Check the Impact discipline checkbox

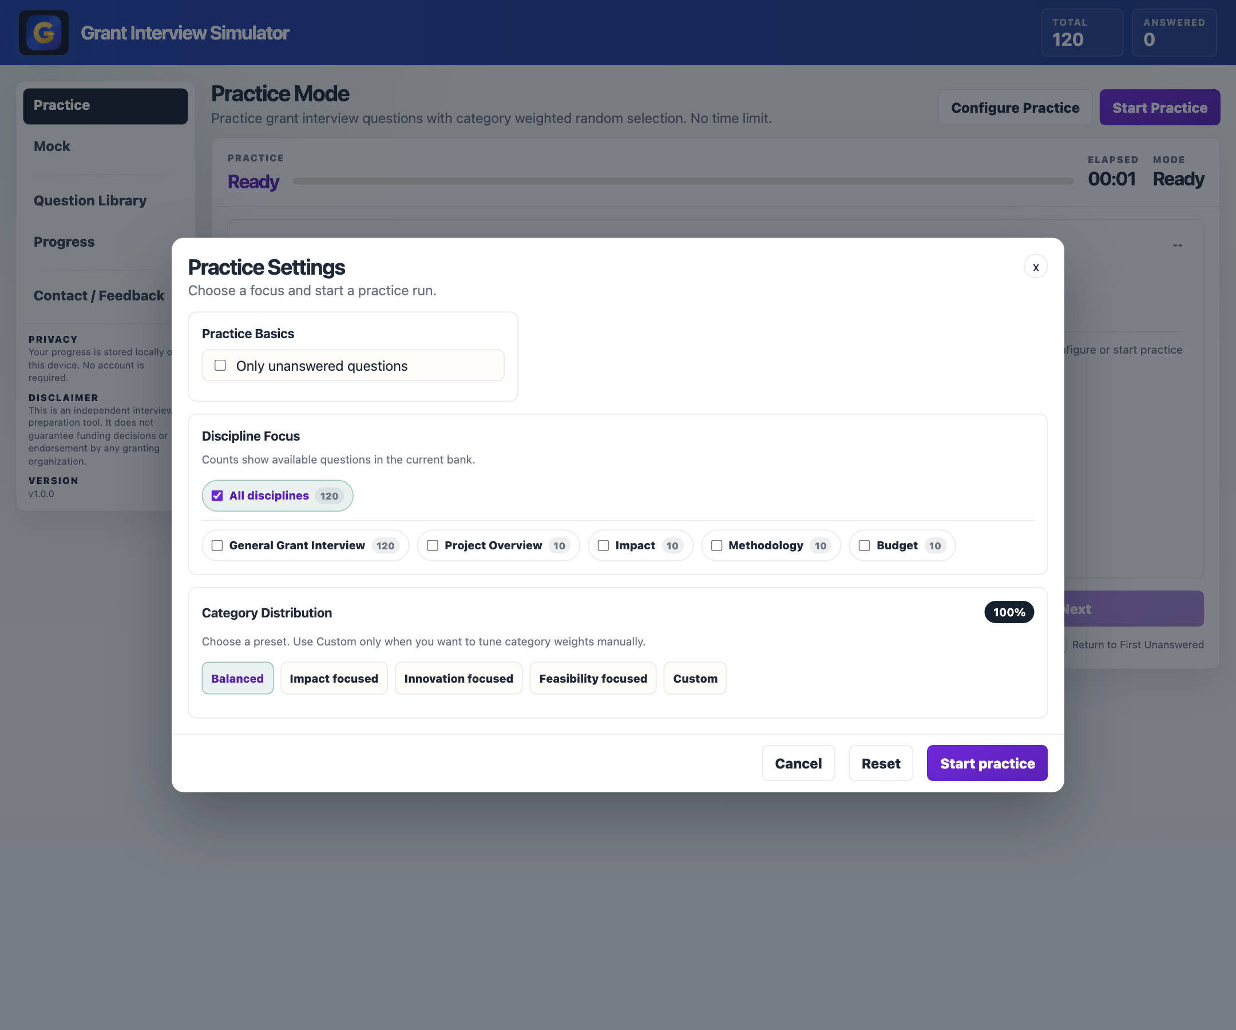pyautogui.click(x=603, y=545)
